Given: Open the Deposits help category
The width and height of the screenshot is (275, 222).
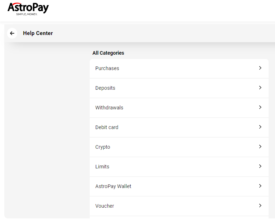Looking at the screenshot, I should [105, 88].
